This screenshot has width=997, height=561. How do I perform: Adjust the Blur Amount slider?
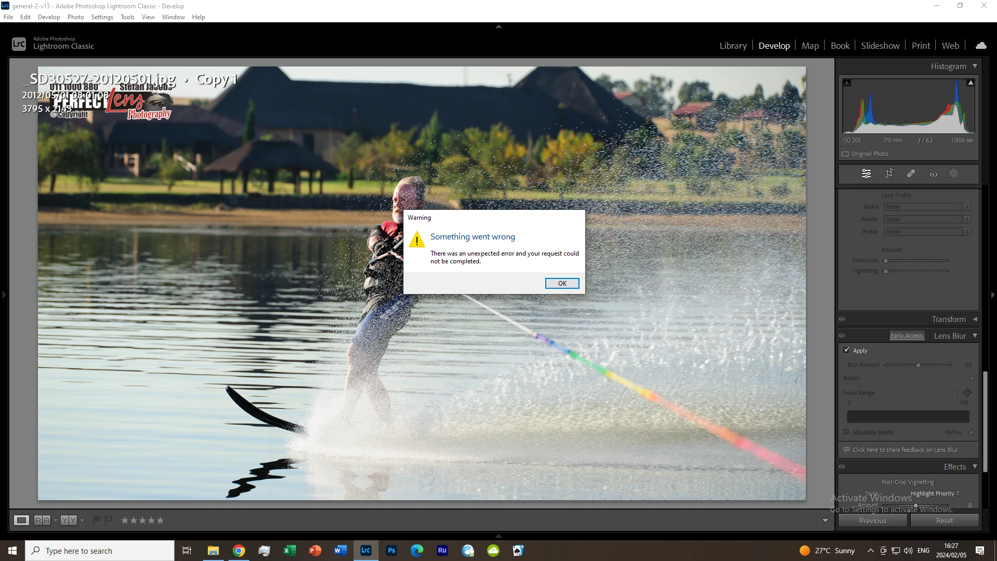click(x=918, y=365)
